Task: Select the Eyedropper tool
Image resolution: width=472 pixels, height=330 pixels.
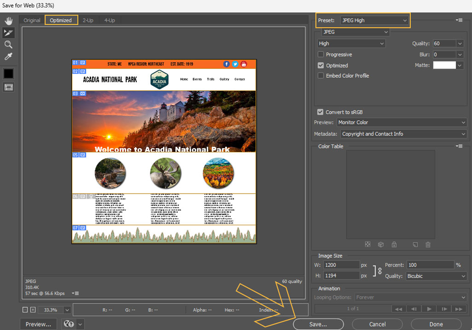Action: [x=8, y=57]
